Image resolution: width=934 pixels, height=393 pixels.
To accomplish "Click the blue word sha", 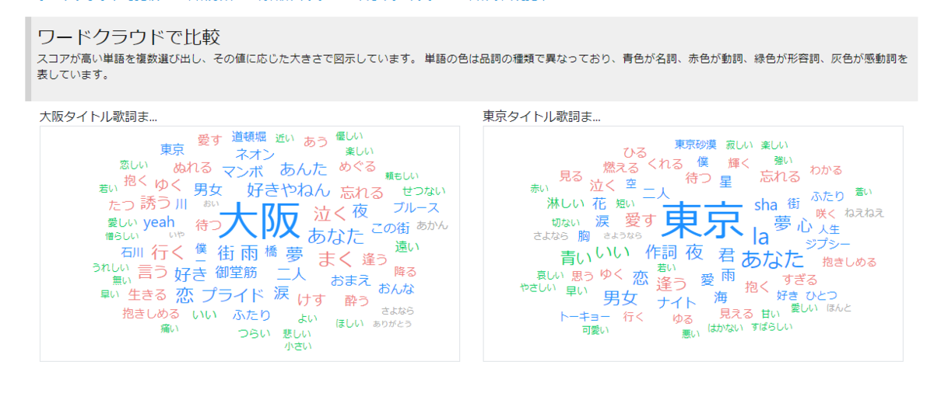I will 766,204.
